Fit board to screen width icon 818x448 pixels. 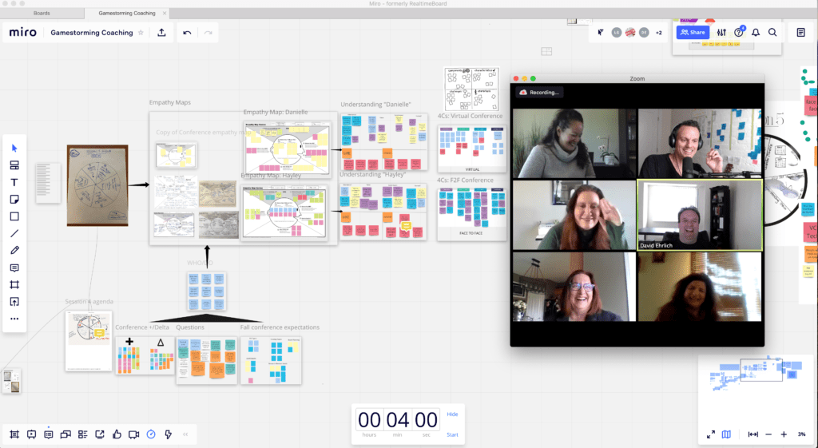752,434
